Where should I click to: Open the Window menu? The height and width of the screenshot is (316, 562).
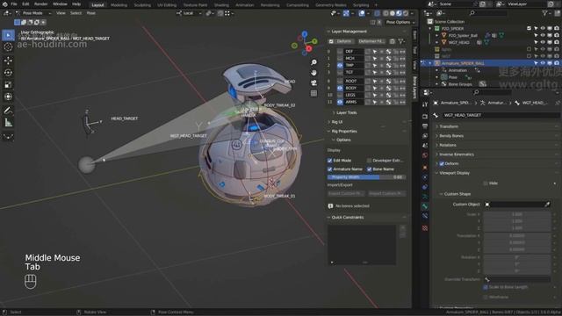coord(60,4)
